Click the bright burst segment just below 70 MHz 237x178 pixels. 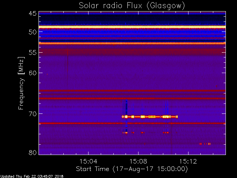(150, 117)
